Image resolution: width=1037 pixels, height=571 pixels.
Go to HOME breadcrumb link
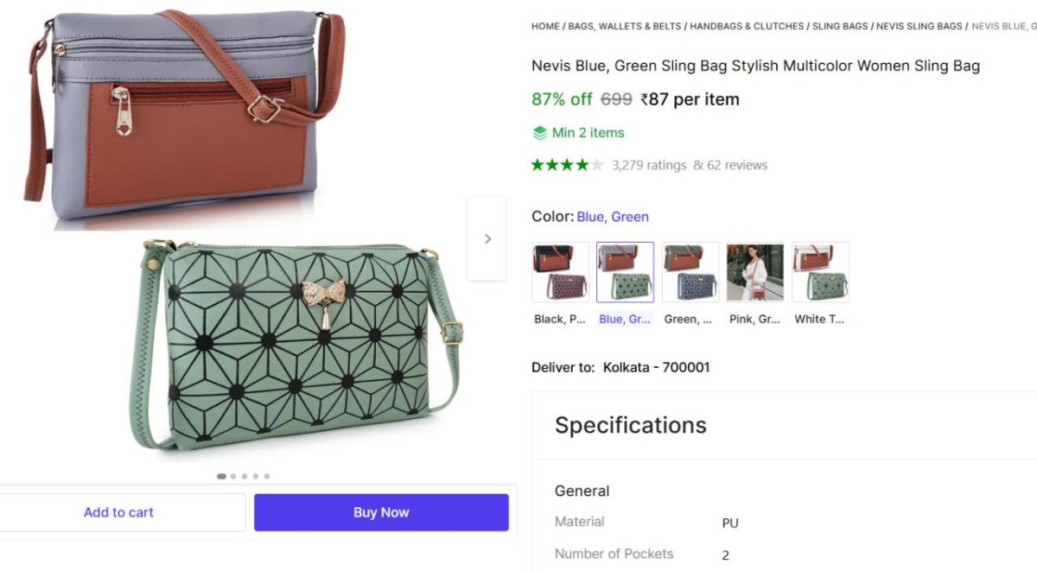point(545,27)
